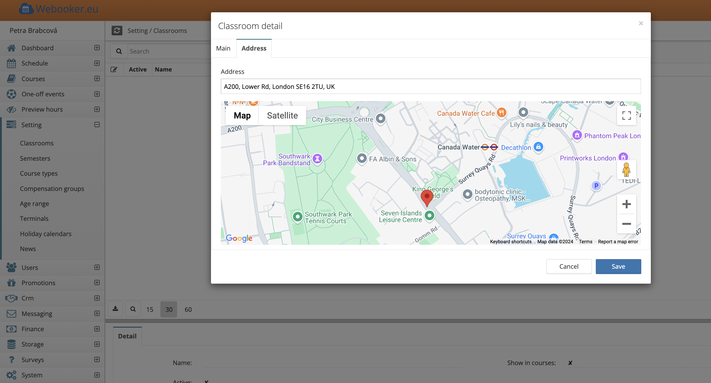This screenshot has height=383, width=711.
Task: Click the download icon in footer toolbar
Action: (115, 309)
